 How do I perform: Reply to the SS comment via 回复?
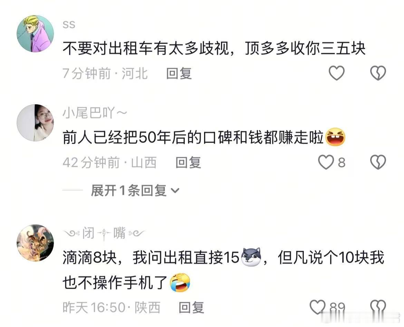point(179,74)
